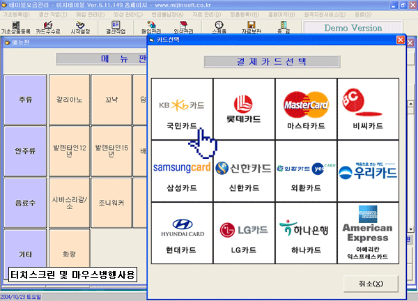Select the 안주류 category in 메뉴판
This screenshot has height=301, width=418.
[25, 151]
